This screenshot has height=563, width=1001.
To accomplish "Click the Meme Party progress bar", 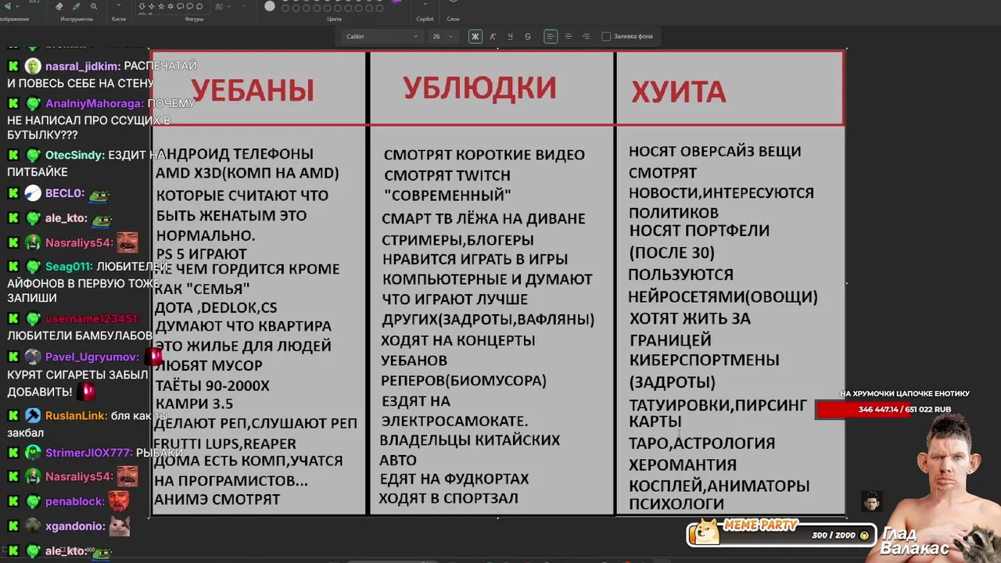I will [x=782, y=535].
